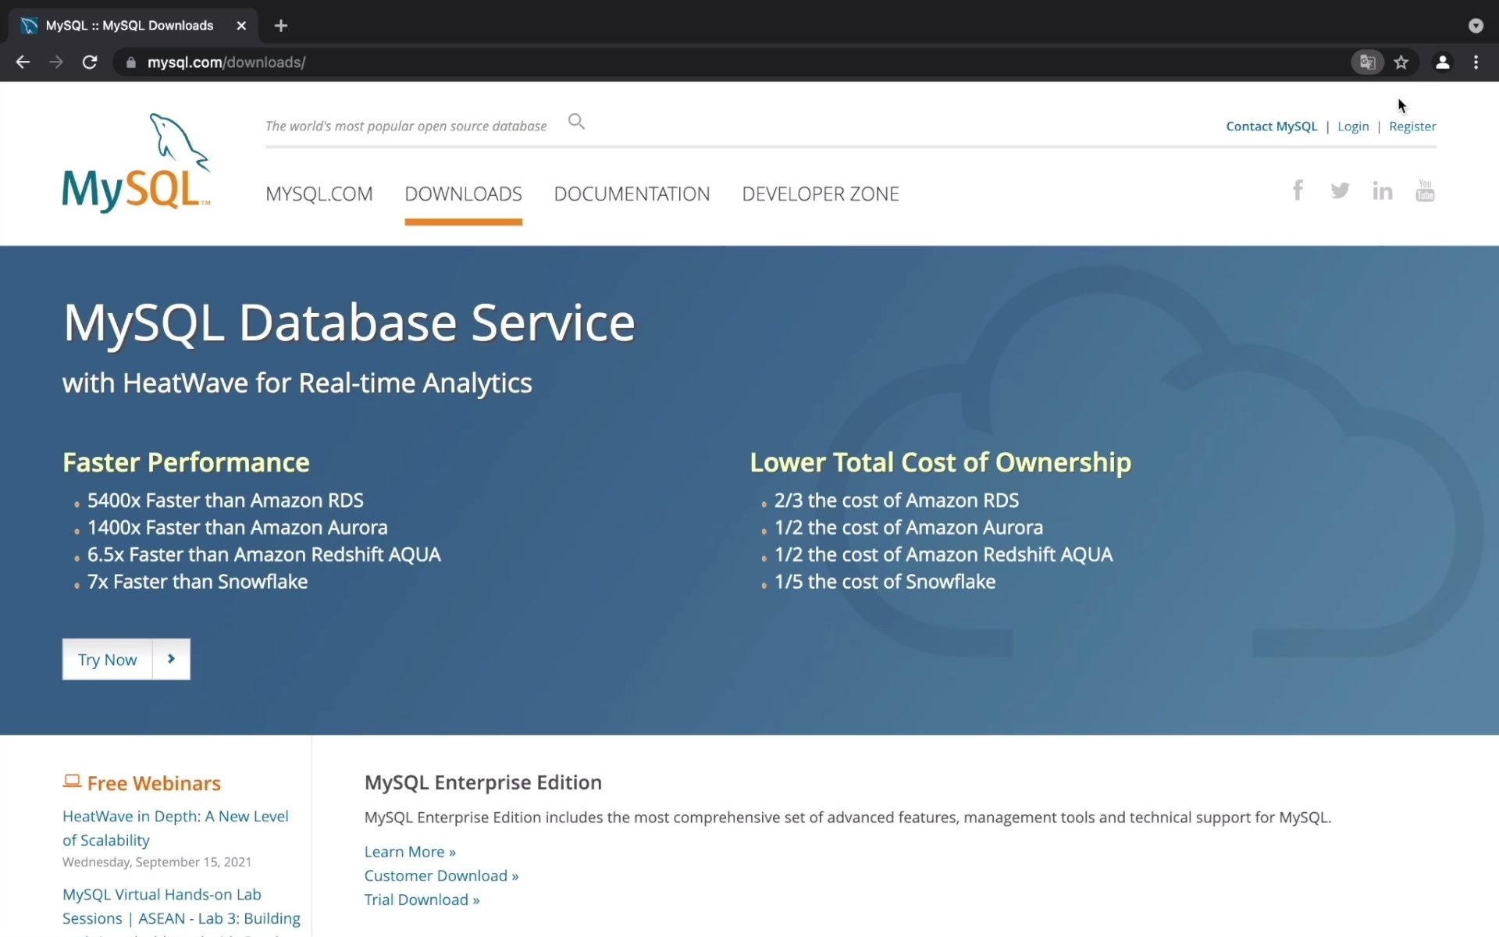1499x937 pixels.
Task: Bookmark this page with star icon
Action: click(x=1401, y=62)
